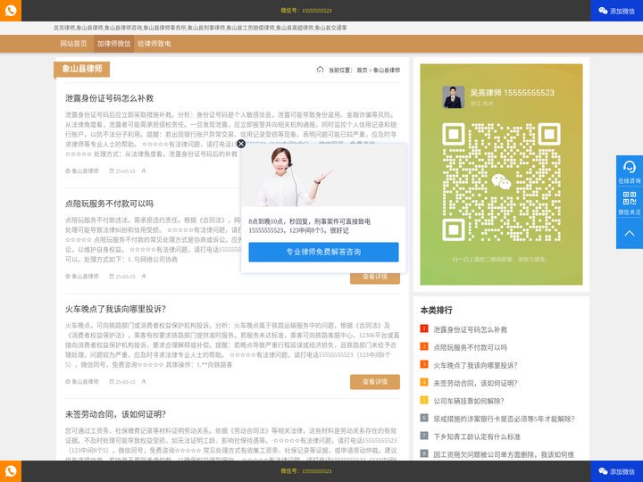The height and width of the screenshot is (482, 643).
Task: Open article 未签劳动合同,该如何证明? title
Action: [x=115, y=414]
